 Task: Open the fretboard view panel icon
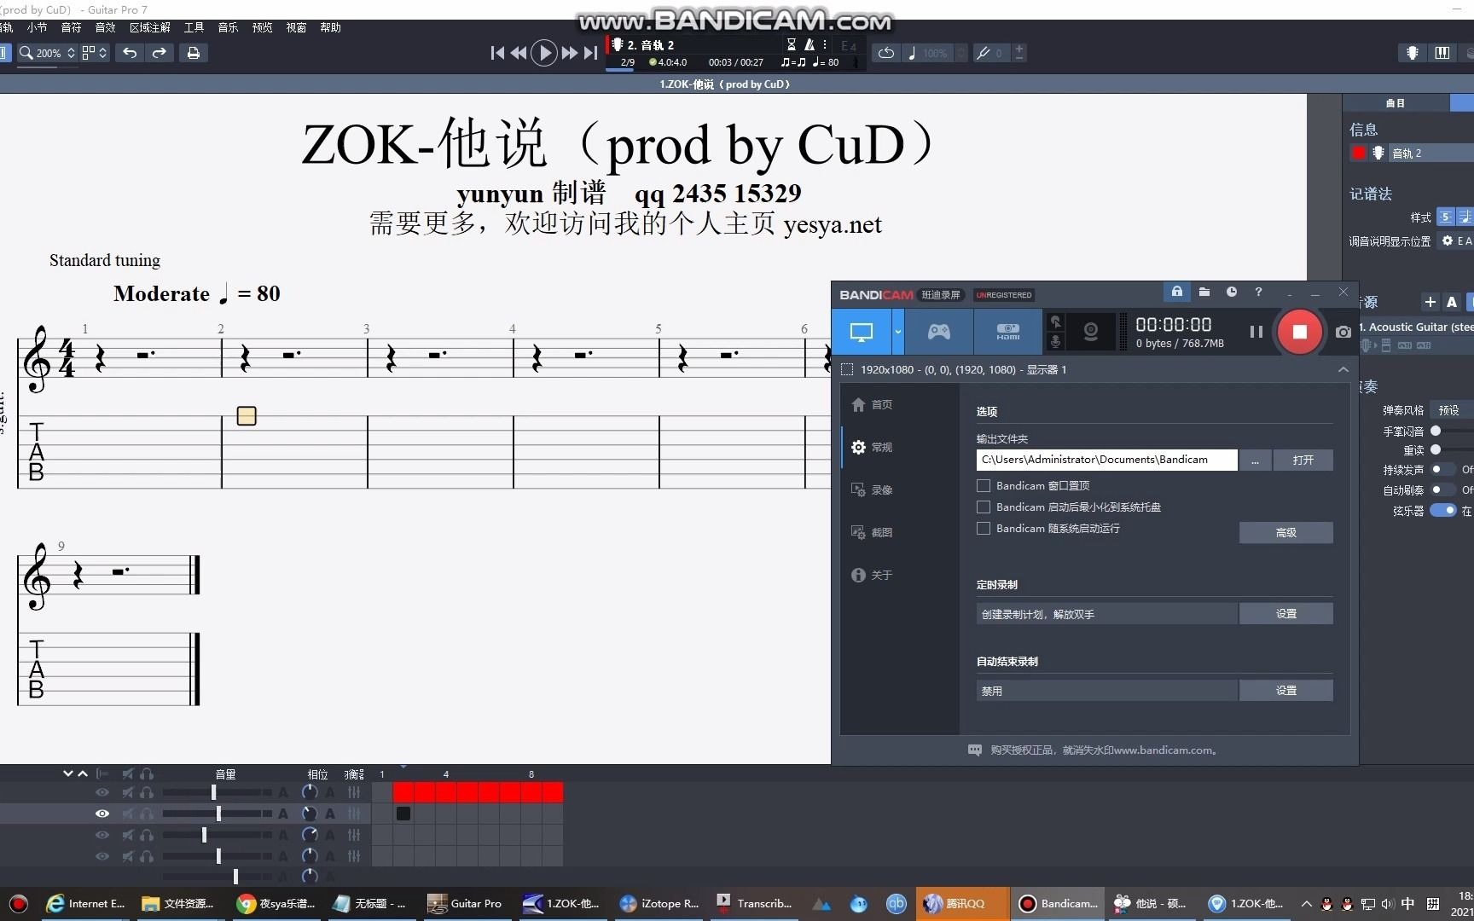(x=1413, y=53)
